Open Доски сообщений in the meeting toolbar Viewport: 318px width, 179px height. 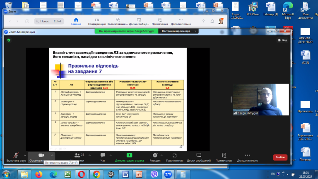point(199,157)
